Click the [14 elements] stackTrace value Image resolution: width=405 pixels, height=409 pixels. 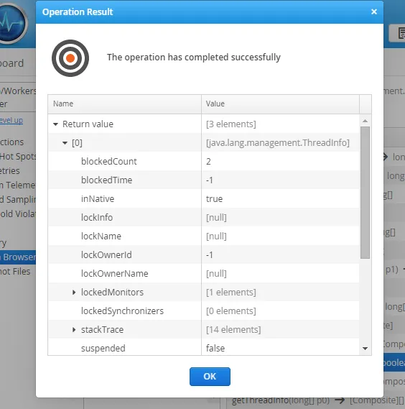[233, 330]
